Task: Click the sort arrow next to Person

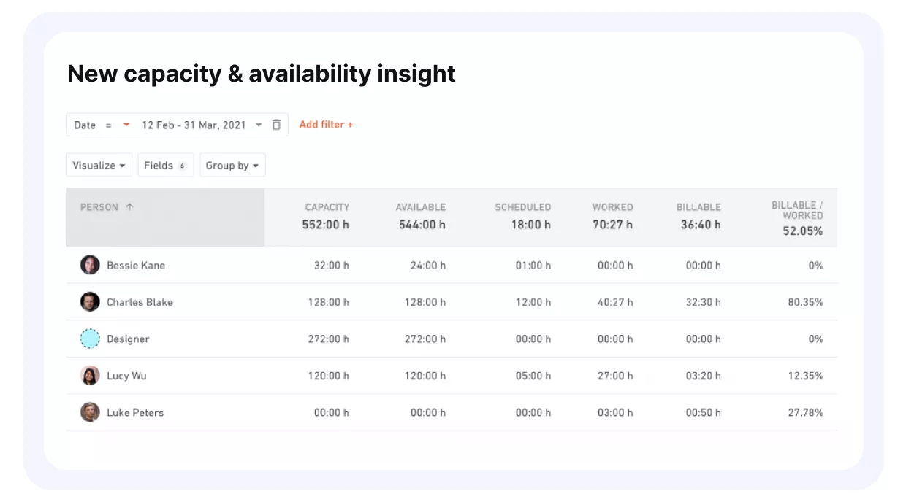Action: click(x=129, y=207)
